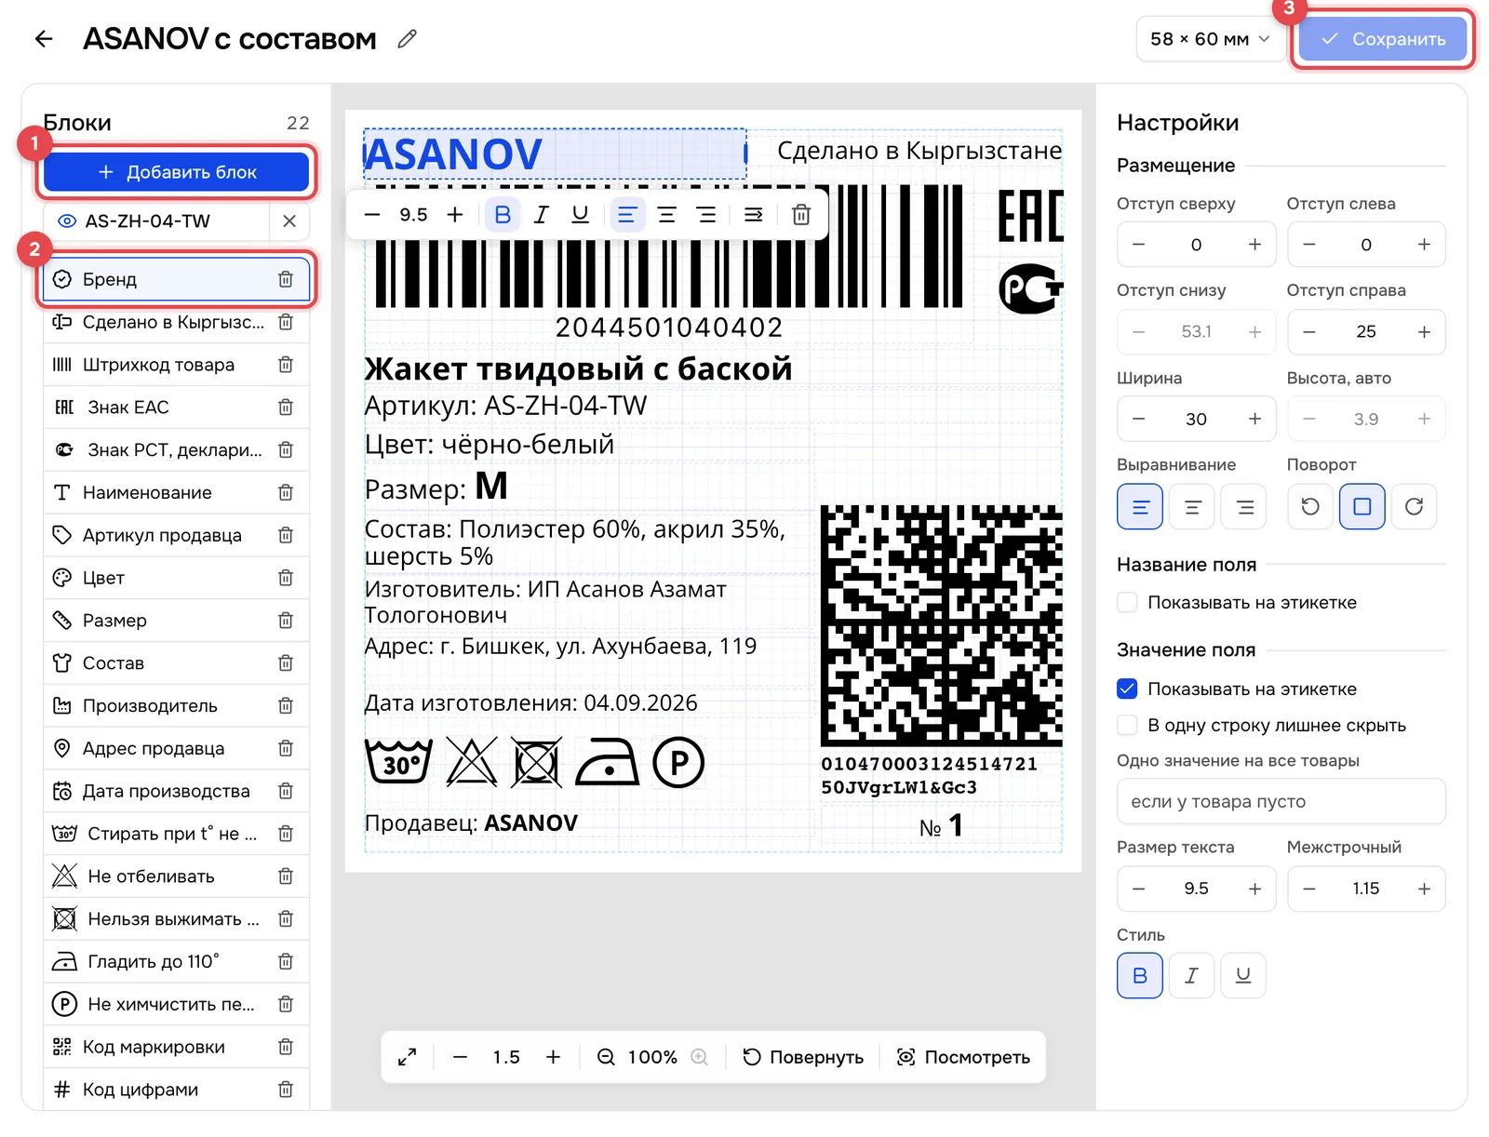1489x1137 pixels.
Task: Increase Размер текста value in settings
Action: [1254, 890]
